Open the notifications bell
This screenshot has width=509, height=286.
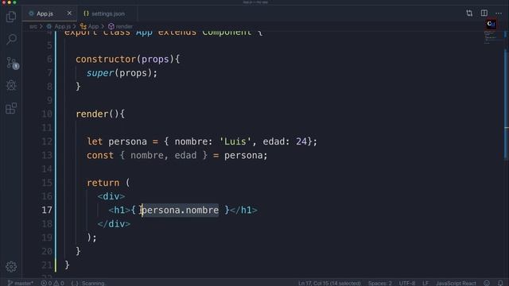(x=500, y=283)
